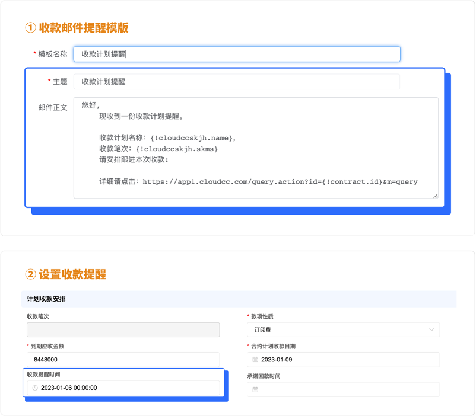Viewport: 476px width, 416px height.
Task: Click the {!cloudccskjh.skms} placeholder text
Action: coord(176,149)
